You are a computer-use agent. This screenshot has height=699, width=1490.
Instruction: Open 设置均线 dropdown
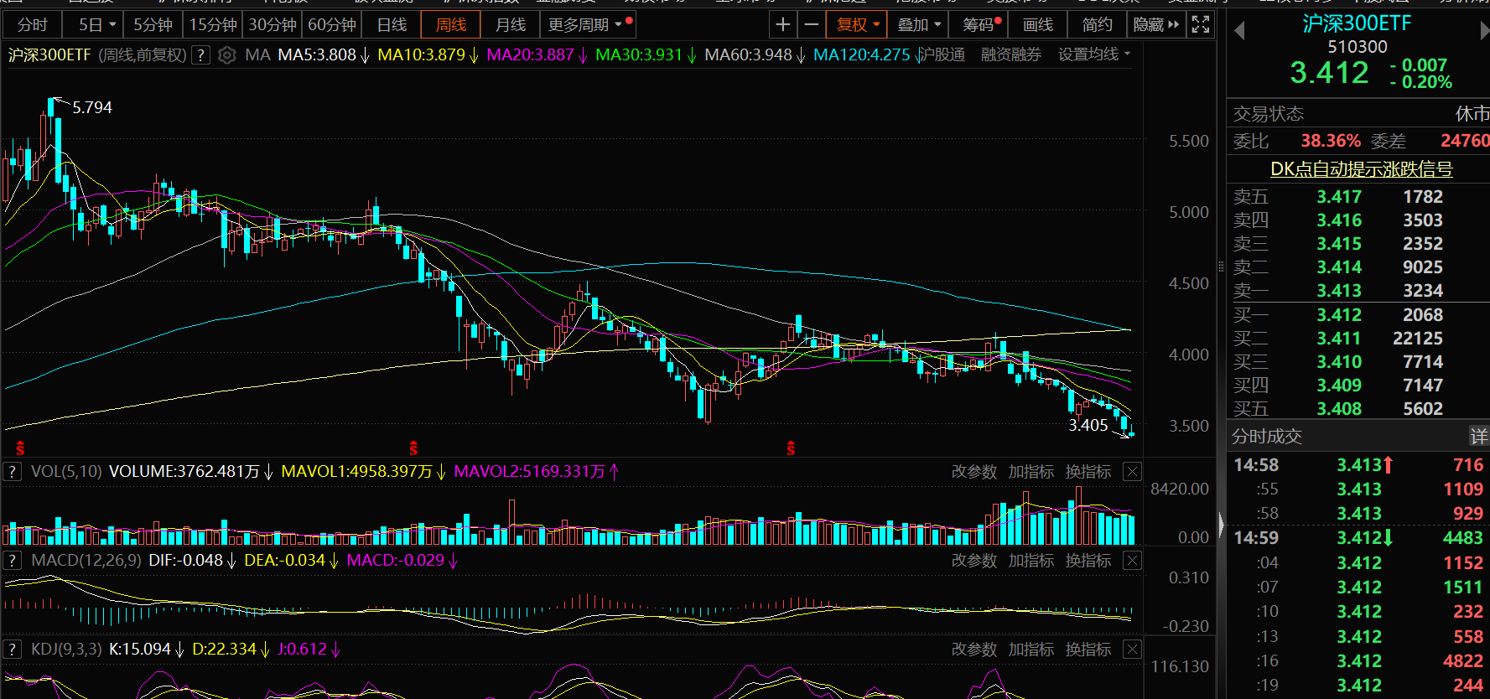[x=1094, y=54]
